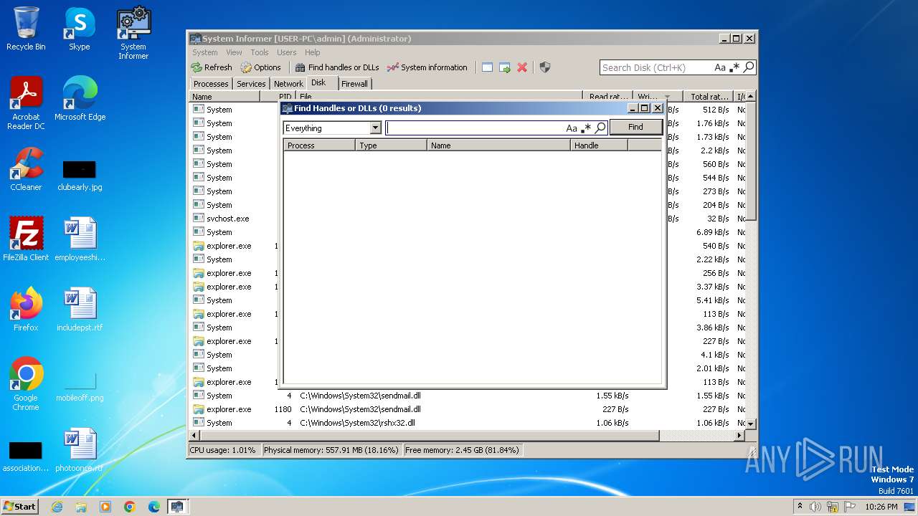
Task: Focus the Search Disk input field
Action: 656,67
